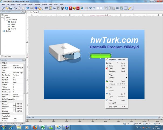The width and height of the screenshot is (163, 130).
Task: Enable the Show Events checkbox
Action: click(2, 56)
